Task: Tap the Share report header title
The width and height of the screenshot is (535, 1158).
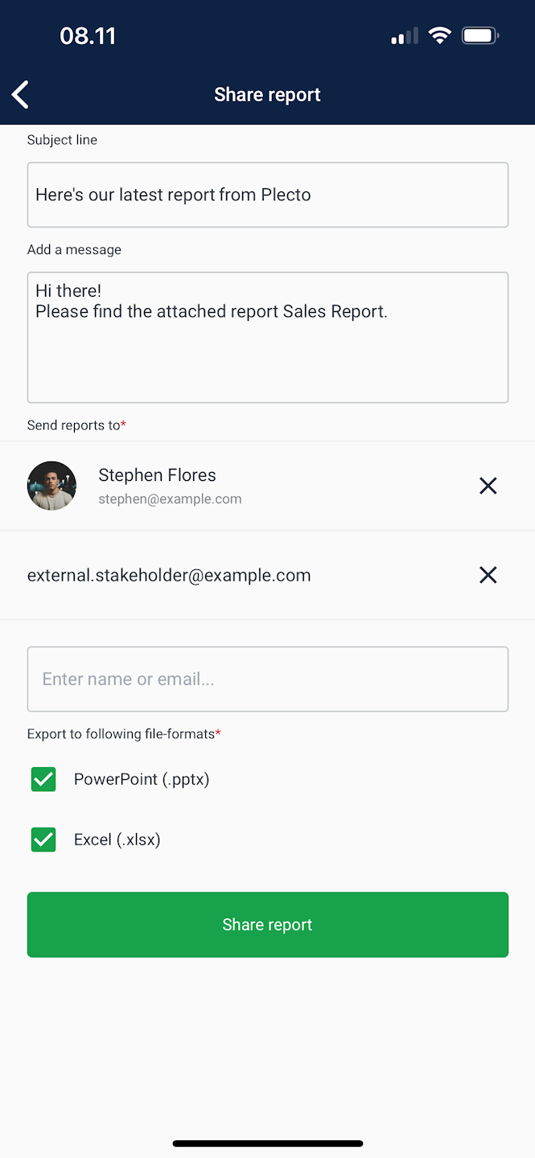Action: [x=267, y=95]
